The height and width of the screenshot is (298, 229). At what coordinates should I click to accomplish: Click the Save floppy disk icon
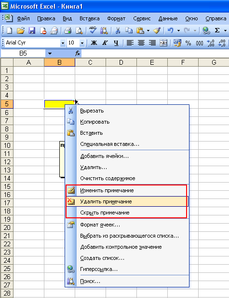pyautogui.click(x=32, y=30)
